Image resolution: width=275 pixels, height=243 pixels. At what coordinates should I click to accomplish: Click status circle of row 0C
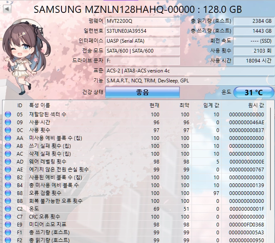tap(8, 130)
